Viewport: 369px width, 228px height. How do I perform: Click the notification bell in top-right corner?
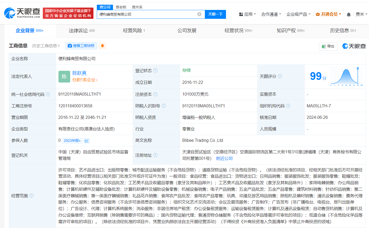coord(348,14)
